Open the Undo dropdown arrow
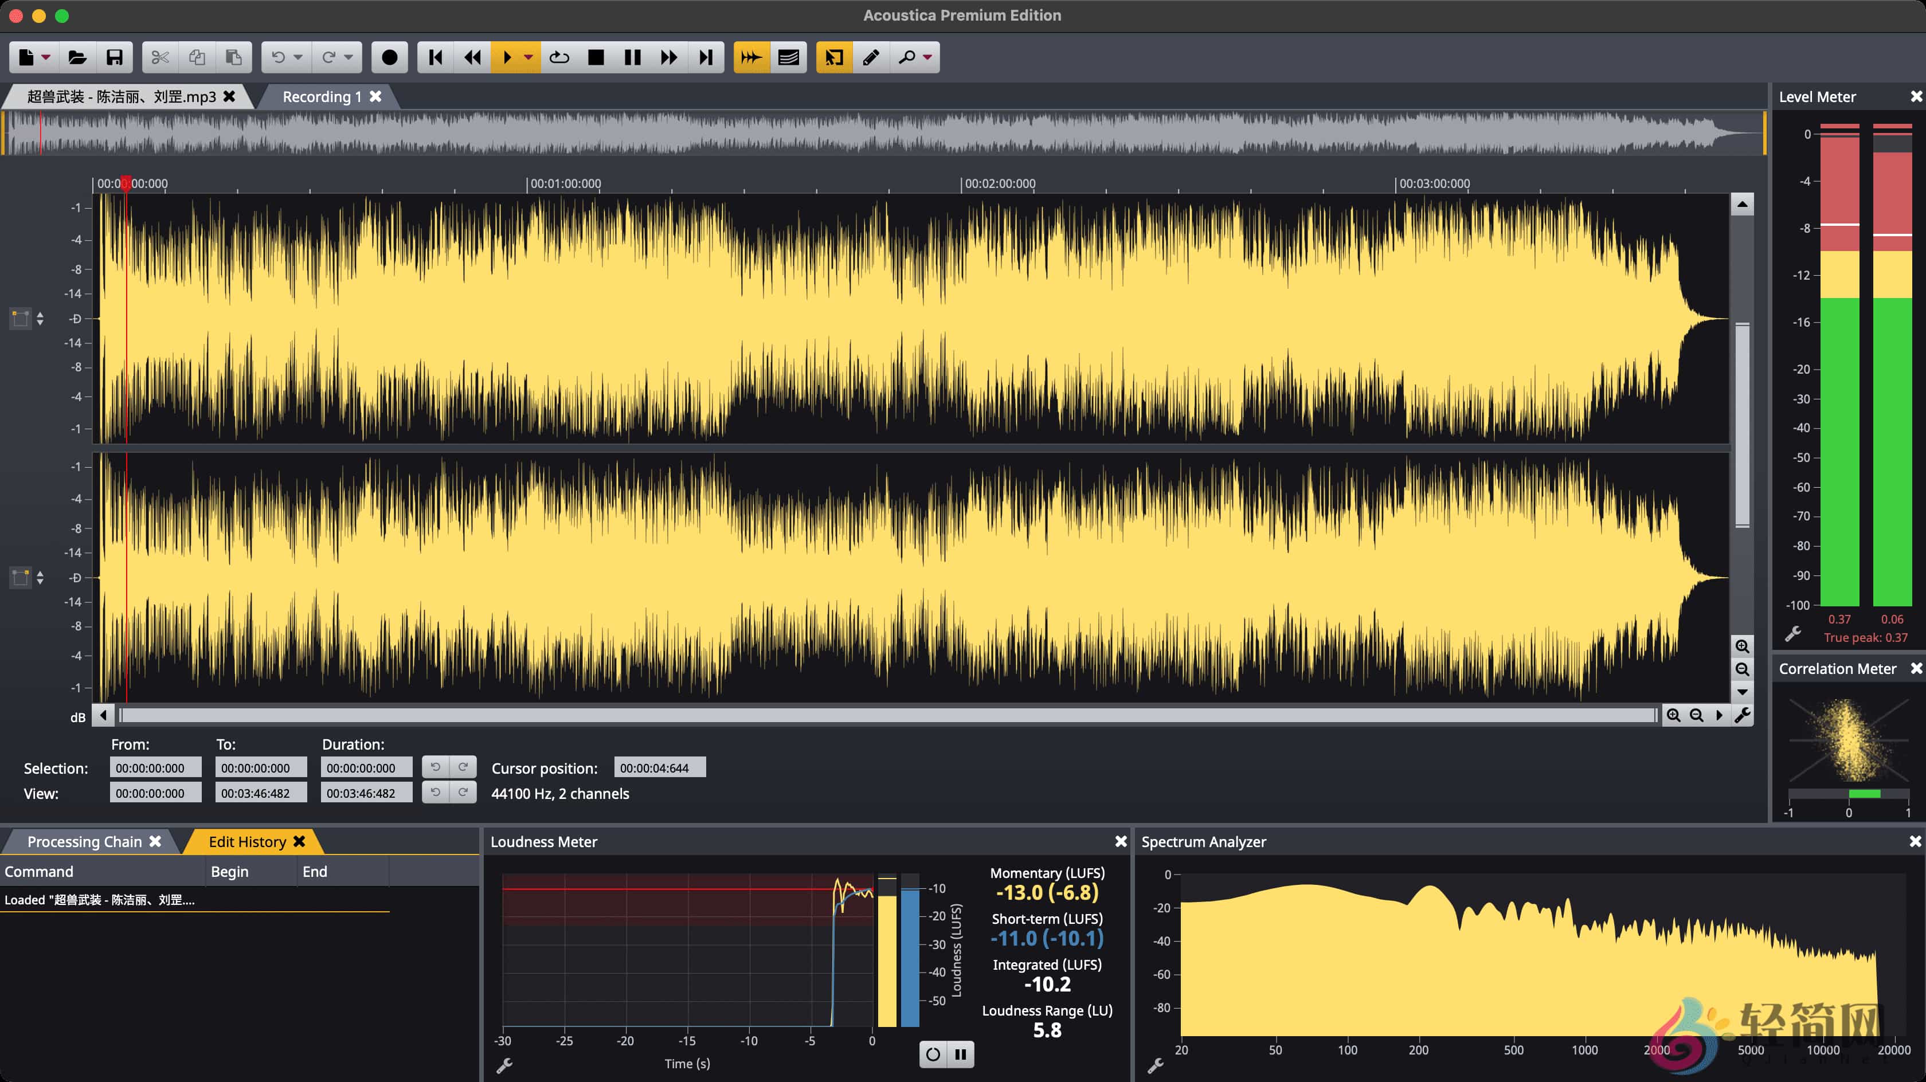This screenshot has height=1082, width=1926. [296, 57]
